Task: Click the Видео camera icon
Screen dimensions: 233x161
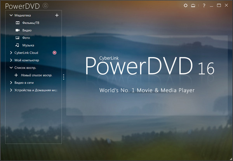Action: [17, 30]
